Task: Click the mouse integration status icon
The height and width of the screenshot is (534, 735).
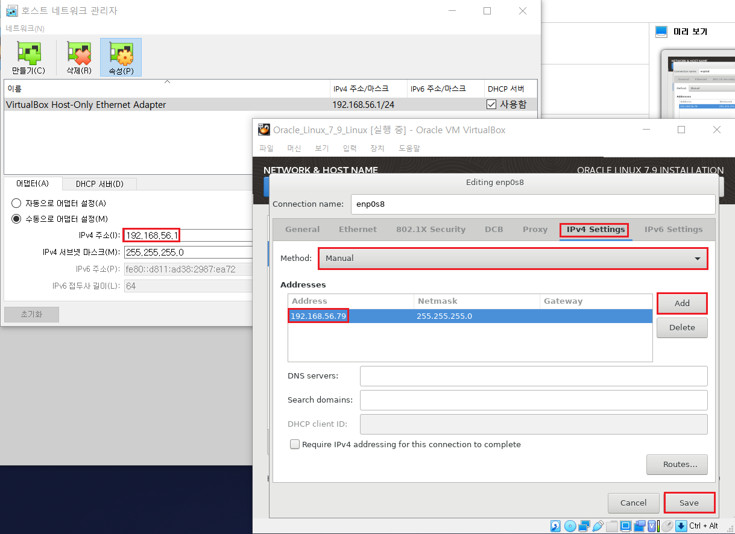Action: [x=667, y=526]
